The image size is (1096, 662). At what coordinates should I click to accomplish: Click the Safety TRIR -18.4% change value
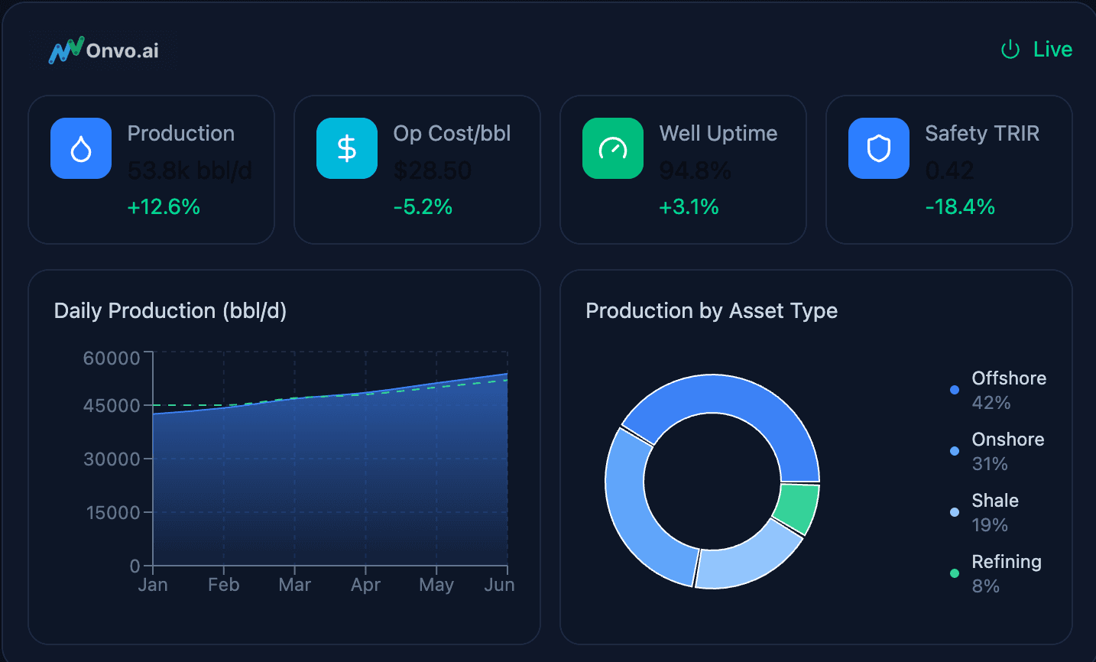pos(960,207)
